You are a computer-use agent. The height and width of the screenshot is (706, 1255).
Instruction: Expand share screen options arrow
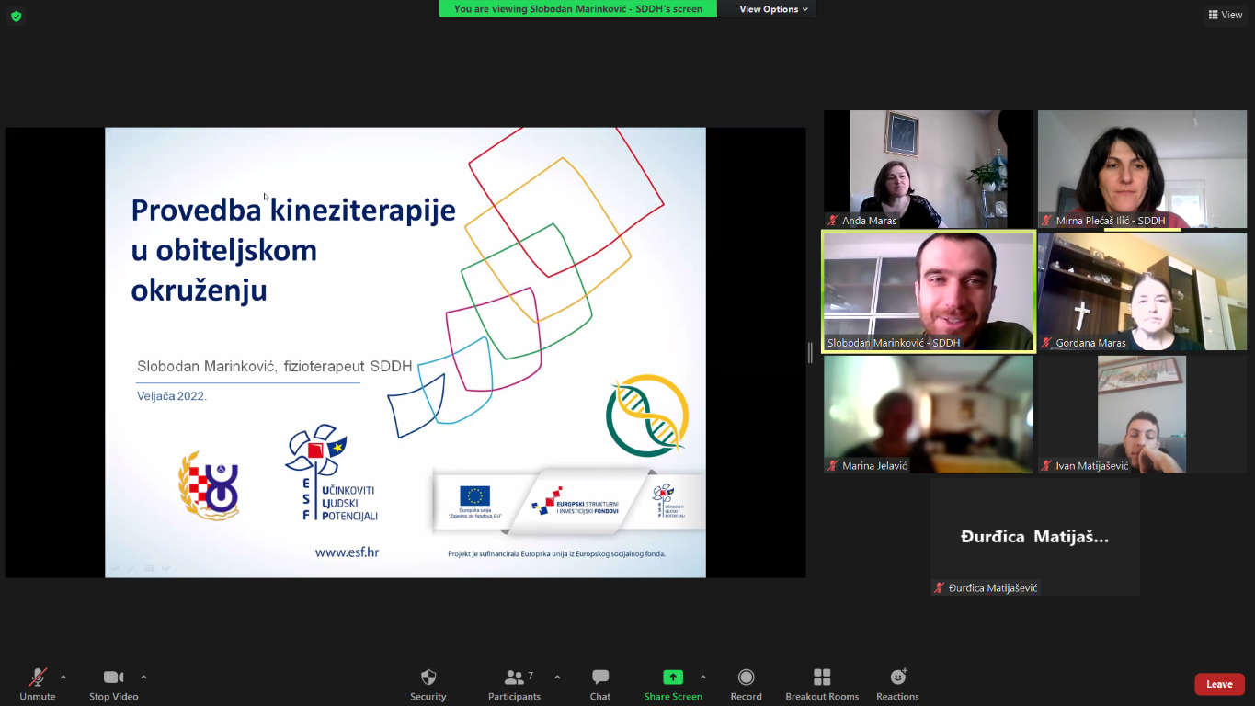point(703,678)
